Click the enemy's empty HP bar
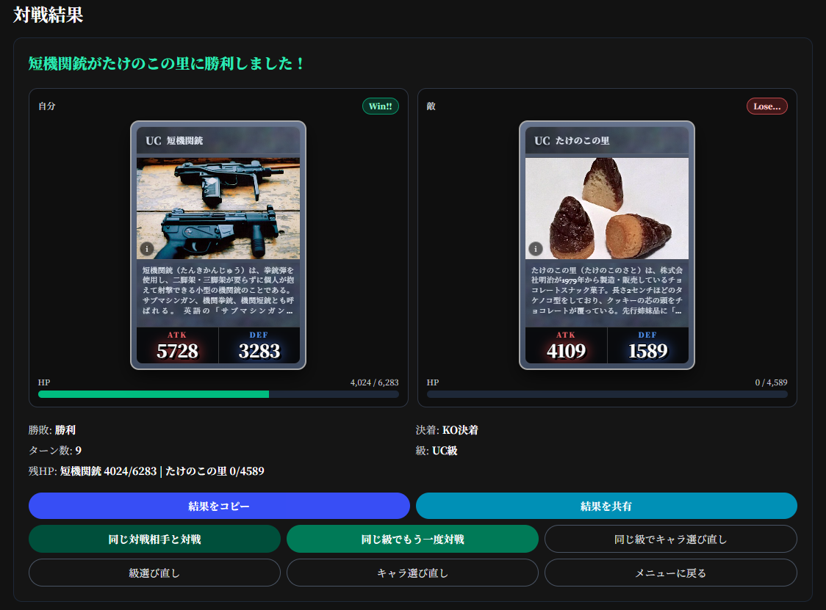 [607, 394]
